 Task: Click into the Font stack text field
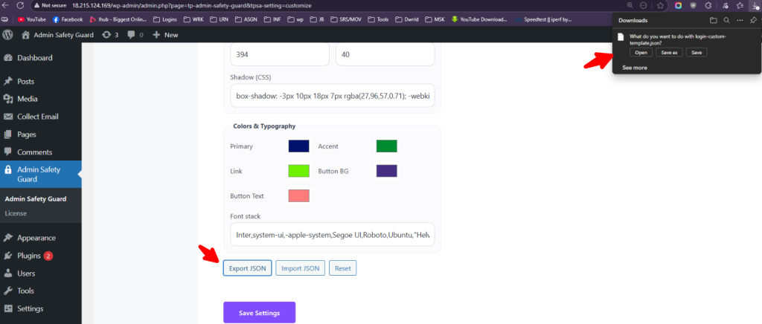click(x=333, y=236)
